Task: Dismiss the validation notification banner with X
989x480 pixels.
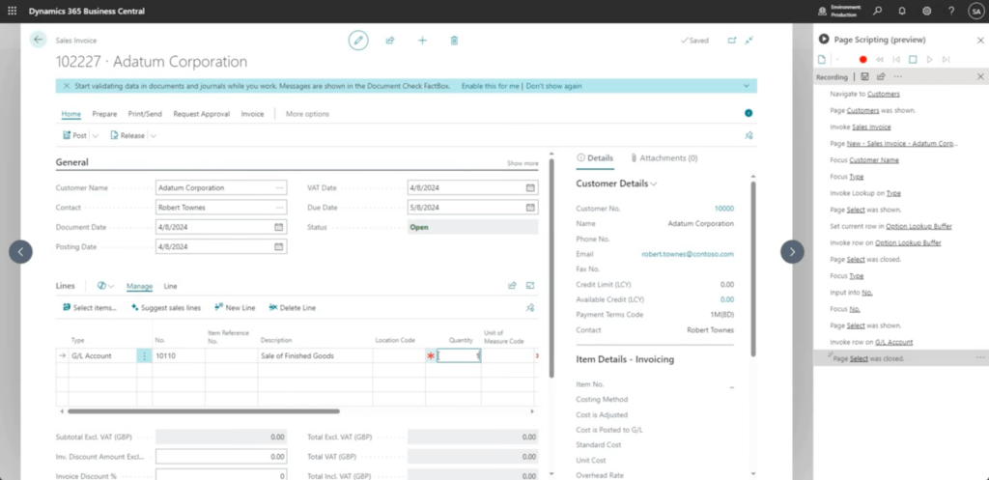Action: [x=66, y=86]
